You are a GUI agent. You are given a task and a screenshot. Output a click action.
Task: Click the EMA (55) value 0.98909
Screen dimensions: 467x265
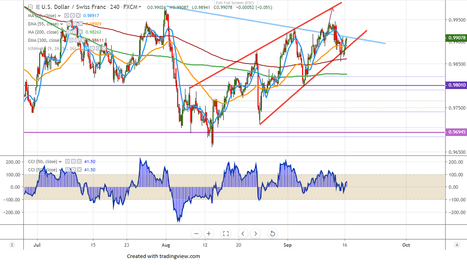click(93, 24)
